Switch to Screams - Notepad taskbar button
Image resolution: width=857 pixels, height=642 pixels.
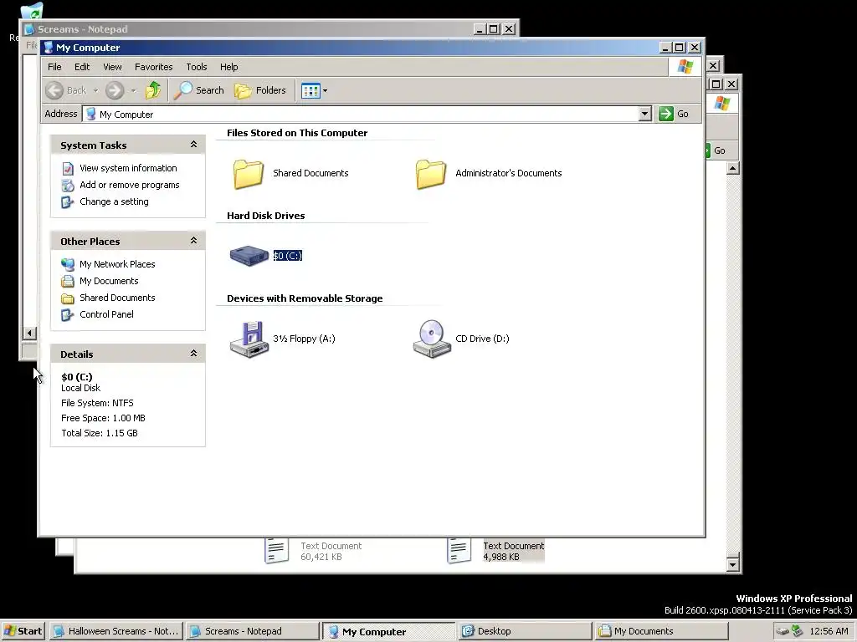(x=252, y=631)
